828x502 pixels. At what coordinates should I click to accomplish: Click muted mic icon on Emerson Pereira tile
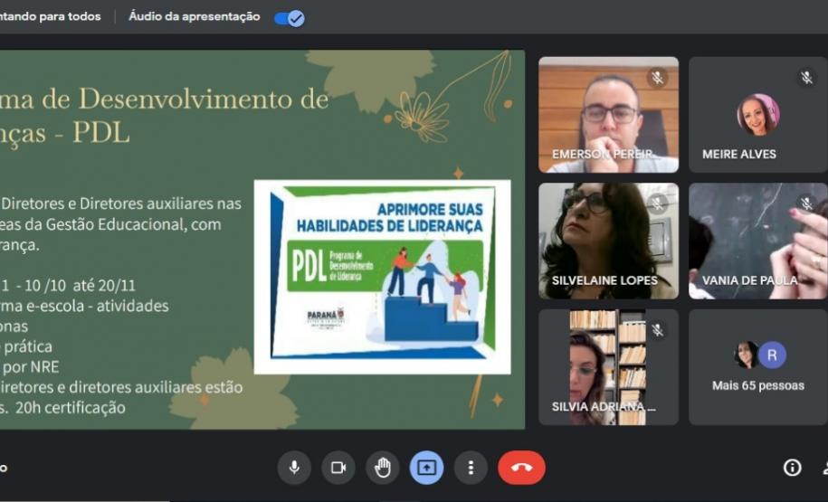pos(657,78)
